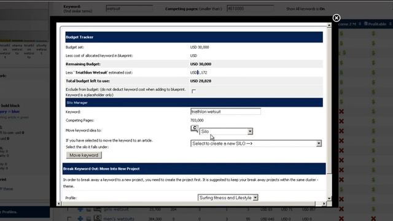Image resolution: width=393 pixels, height=221 pixels.
Task: Open the Profile dropdown
Action: click(x=228, y=198)
